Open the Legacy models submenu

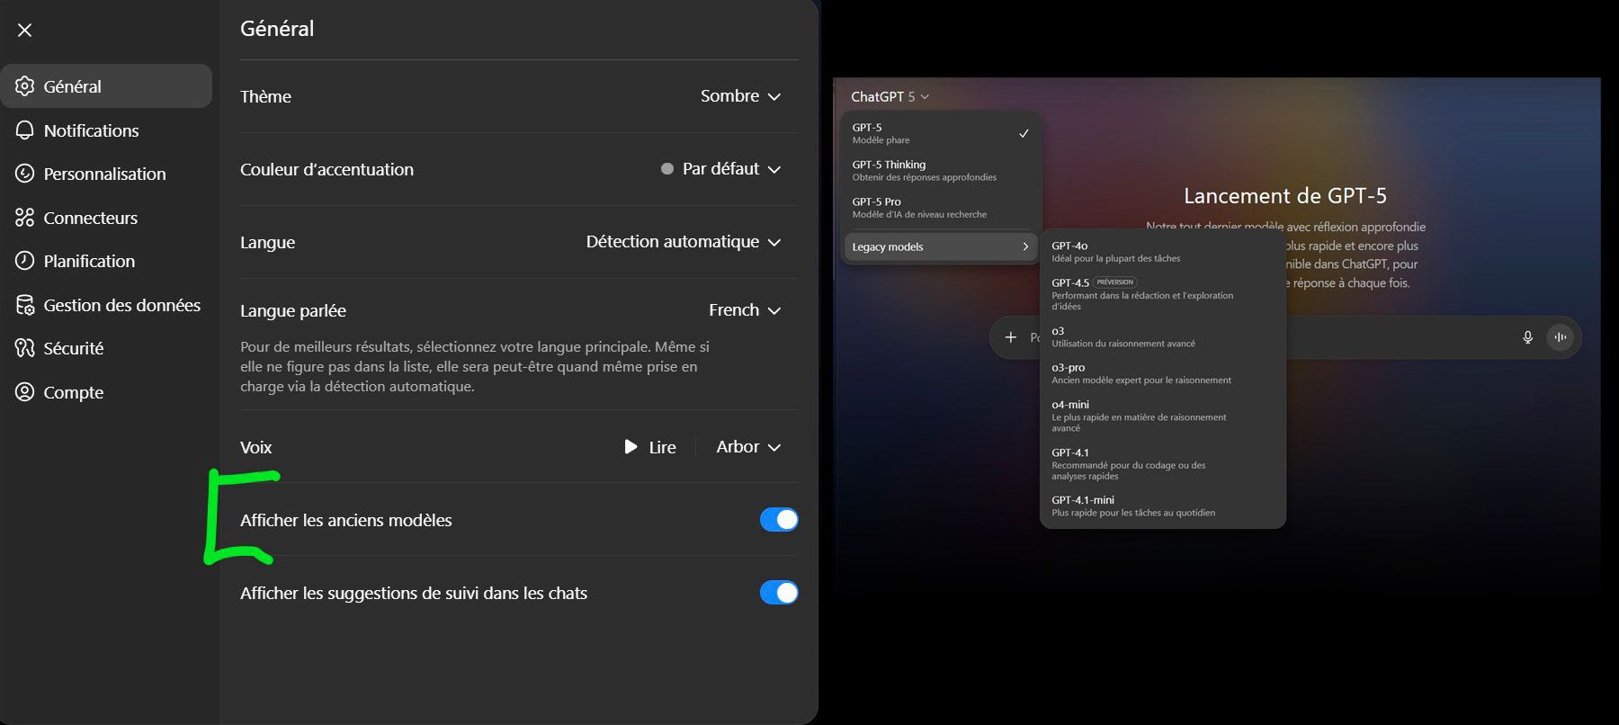pos(941,246)
